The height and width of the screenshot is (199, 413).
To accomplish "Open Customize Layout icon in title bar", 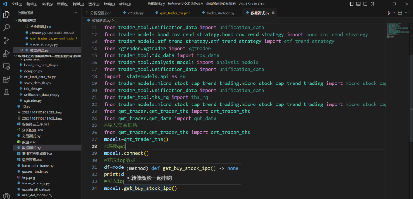I will click(x=372, y=4).
